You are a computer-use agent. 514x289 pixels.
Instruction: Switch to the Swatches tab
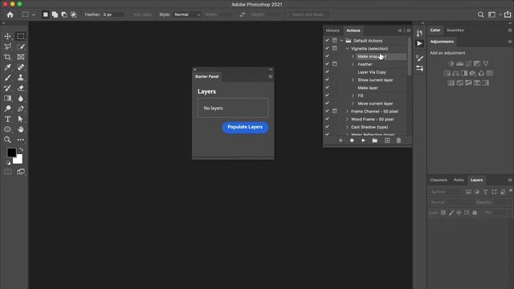[x=455, y=31]
